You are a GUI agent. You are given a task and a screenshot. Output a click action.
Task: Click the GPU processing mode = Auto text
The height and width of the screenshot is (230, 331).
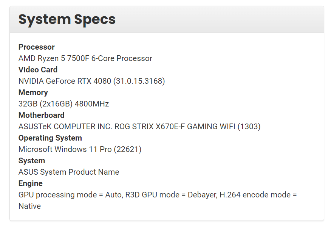pyautogui.click(x=70, y=195)
